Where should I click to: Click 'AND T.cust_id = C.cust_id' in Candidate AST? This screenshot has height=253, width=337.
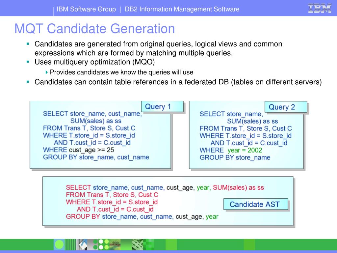[115, 209]
